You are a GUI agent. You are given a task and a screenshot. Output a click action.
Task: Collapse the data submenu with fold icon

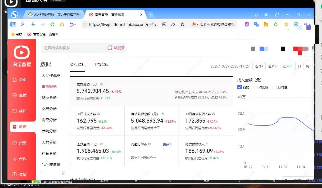pos(63,173)
